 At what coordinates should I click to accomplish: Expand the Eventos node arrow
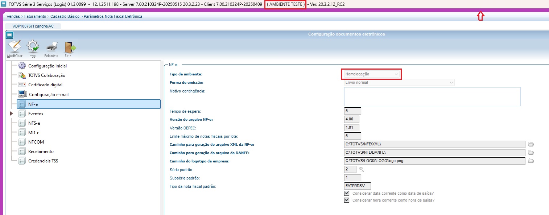[11, 114]
